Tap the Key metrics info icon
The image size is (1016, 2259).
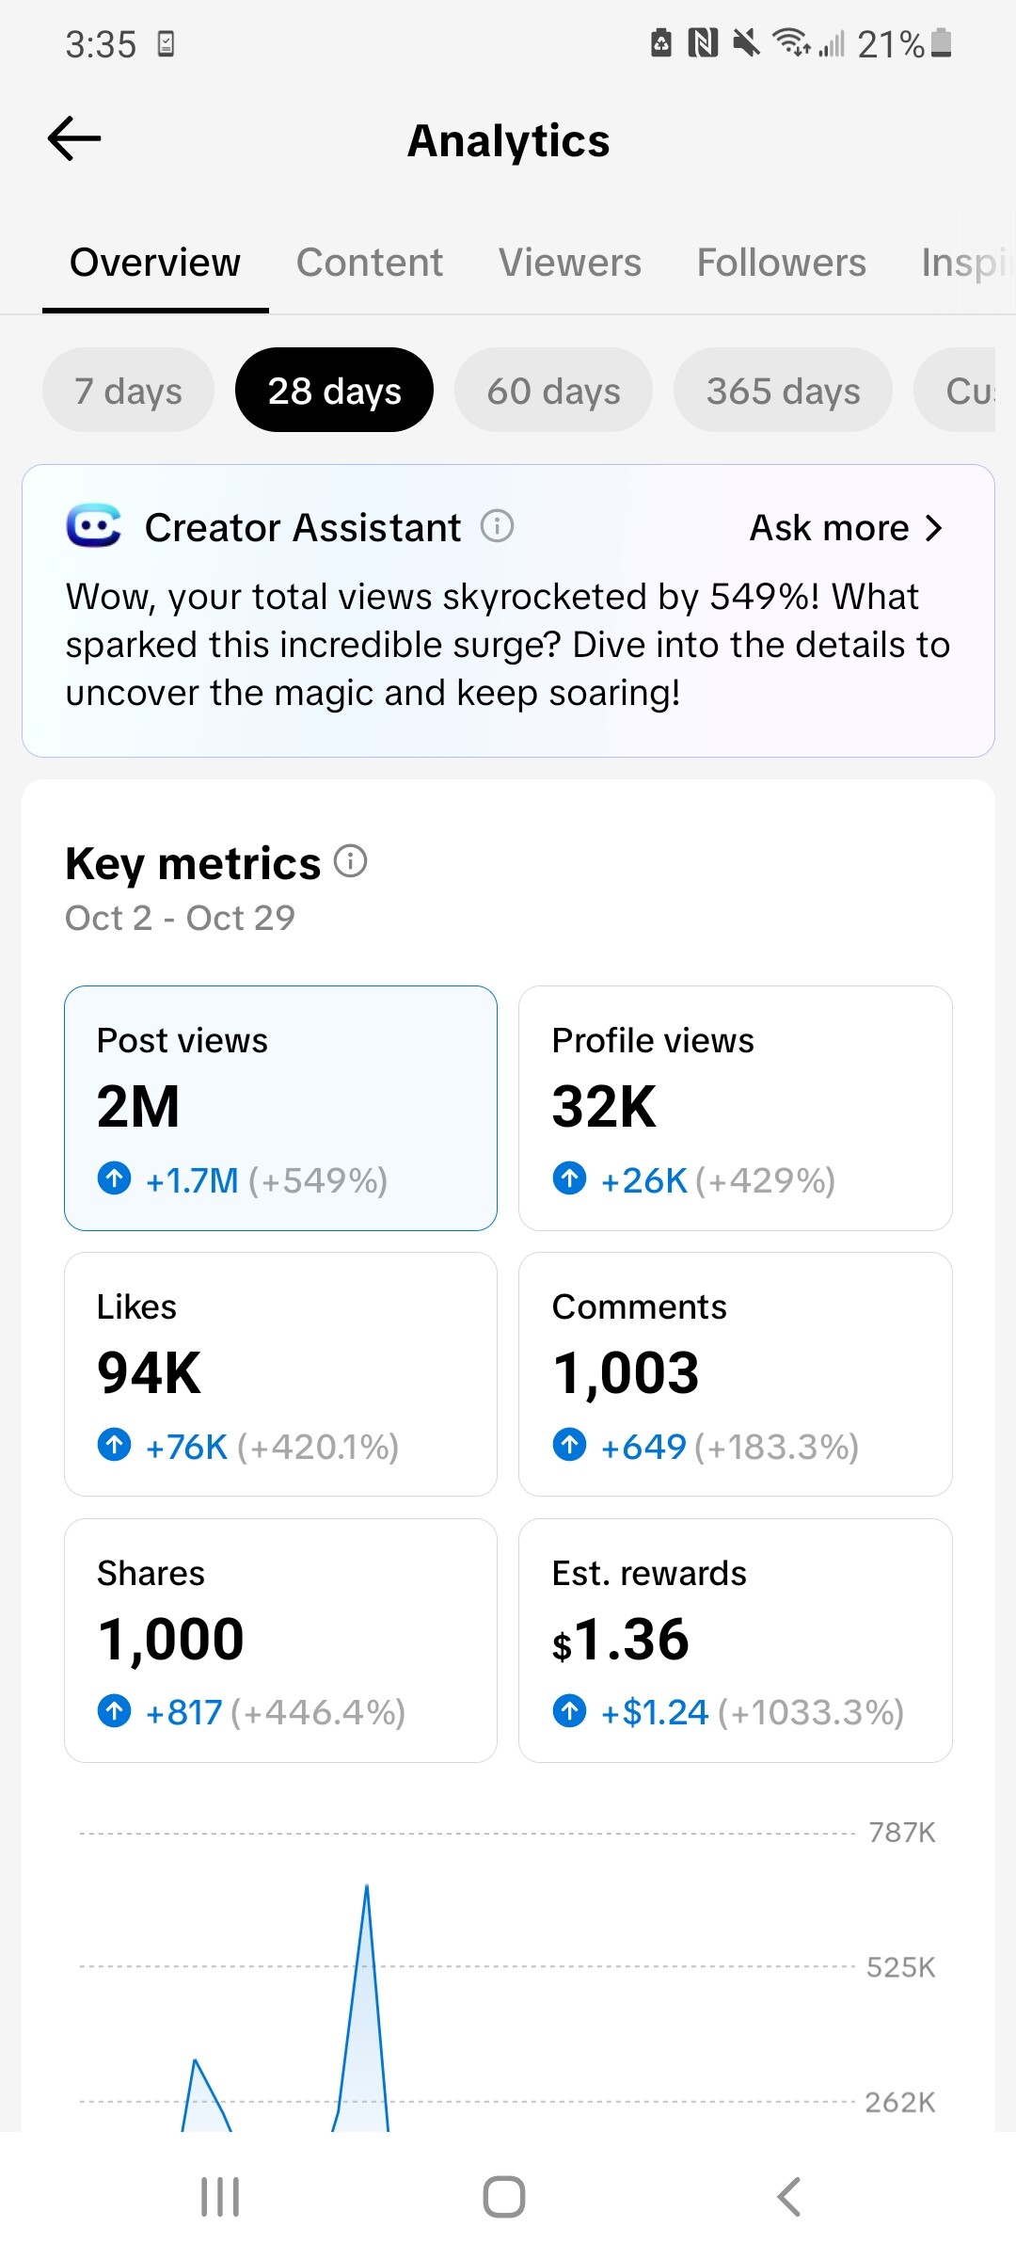(351, 860)
